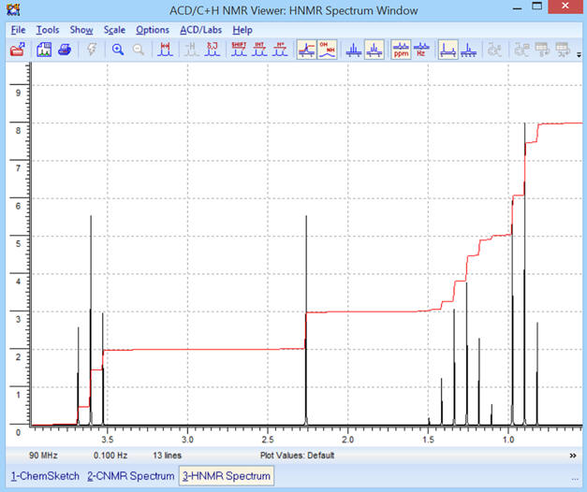Click the grayed zoom out magnifier icon
Viewport: 587px width, 492px height.
pos(139,50)
